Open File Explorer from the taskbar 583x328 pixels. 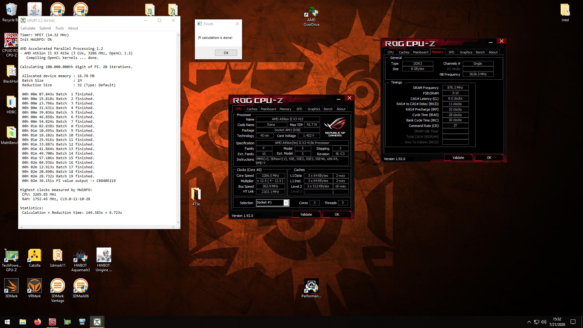(22, 322)
